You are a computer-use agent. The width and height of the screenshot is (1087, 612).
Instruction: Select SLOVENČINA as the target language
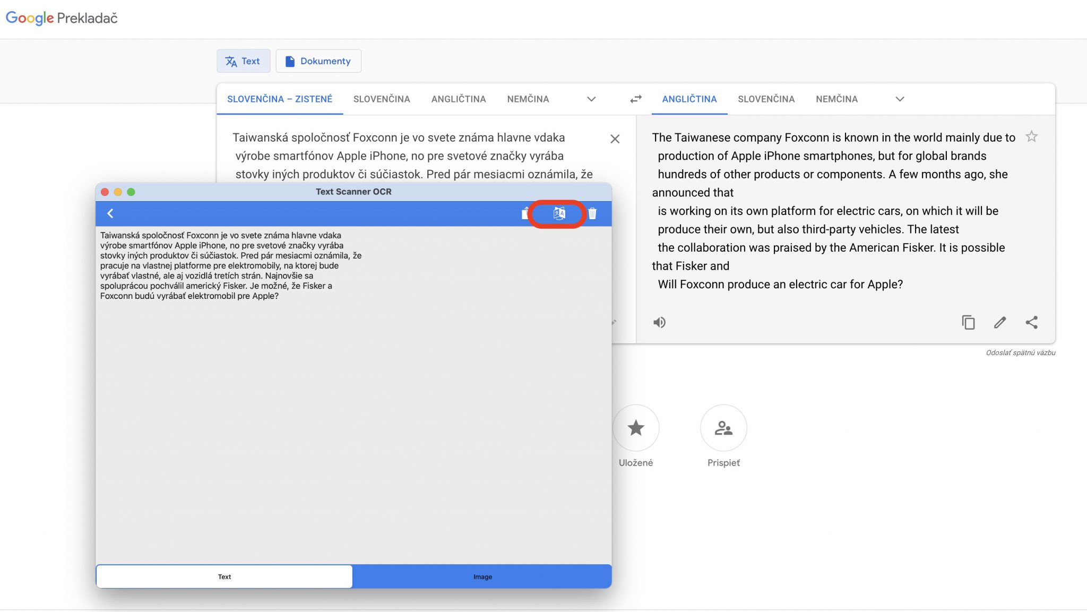(x=766, y=99)
